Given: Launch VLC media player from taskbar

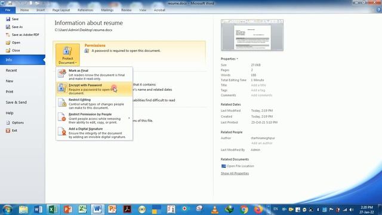Looking at the screenshot, I should (x=215, y=210).
